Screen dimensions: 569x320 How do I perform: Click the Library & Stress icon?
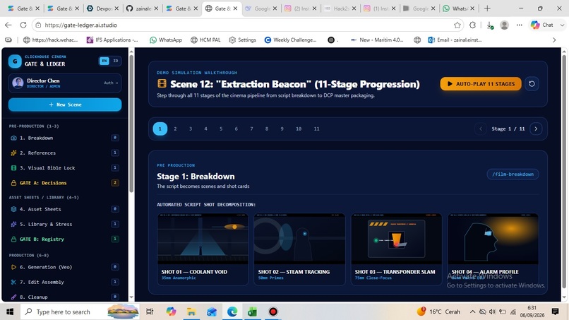click(x=13, y=224)
